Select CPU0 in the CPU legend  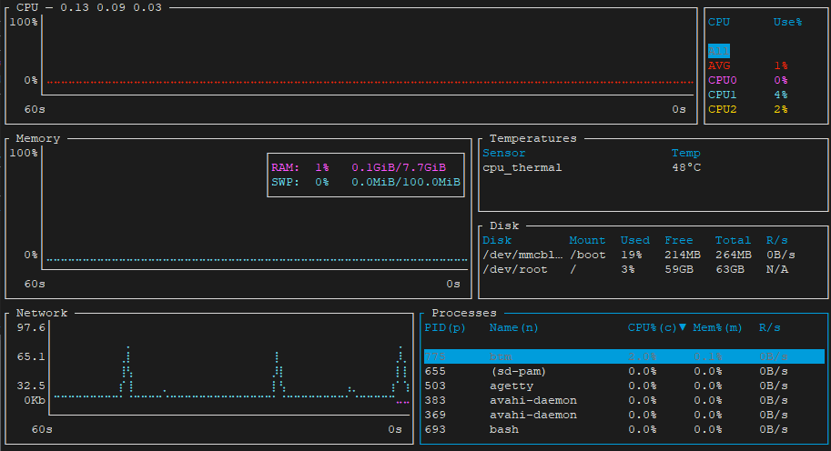coord(723,80)
